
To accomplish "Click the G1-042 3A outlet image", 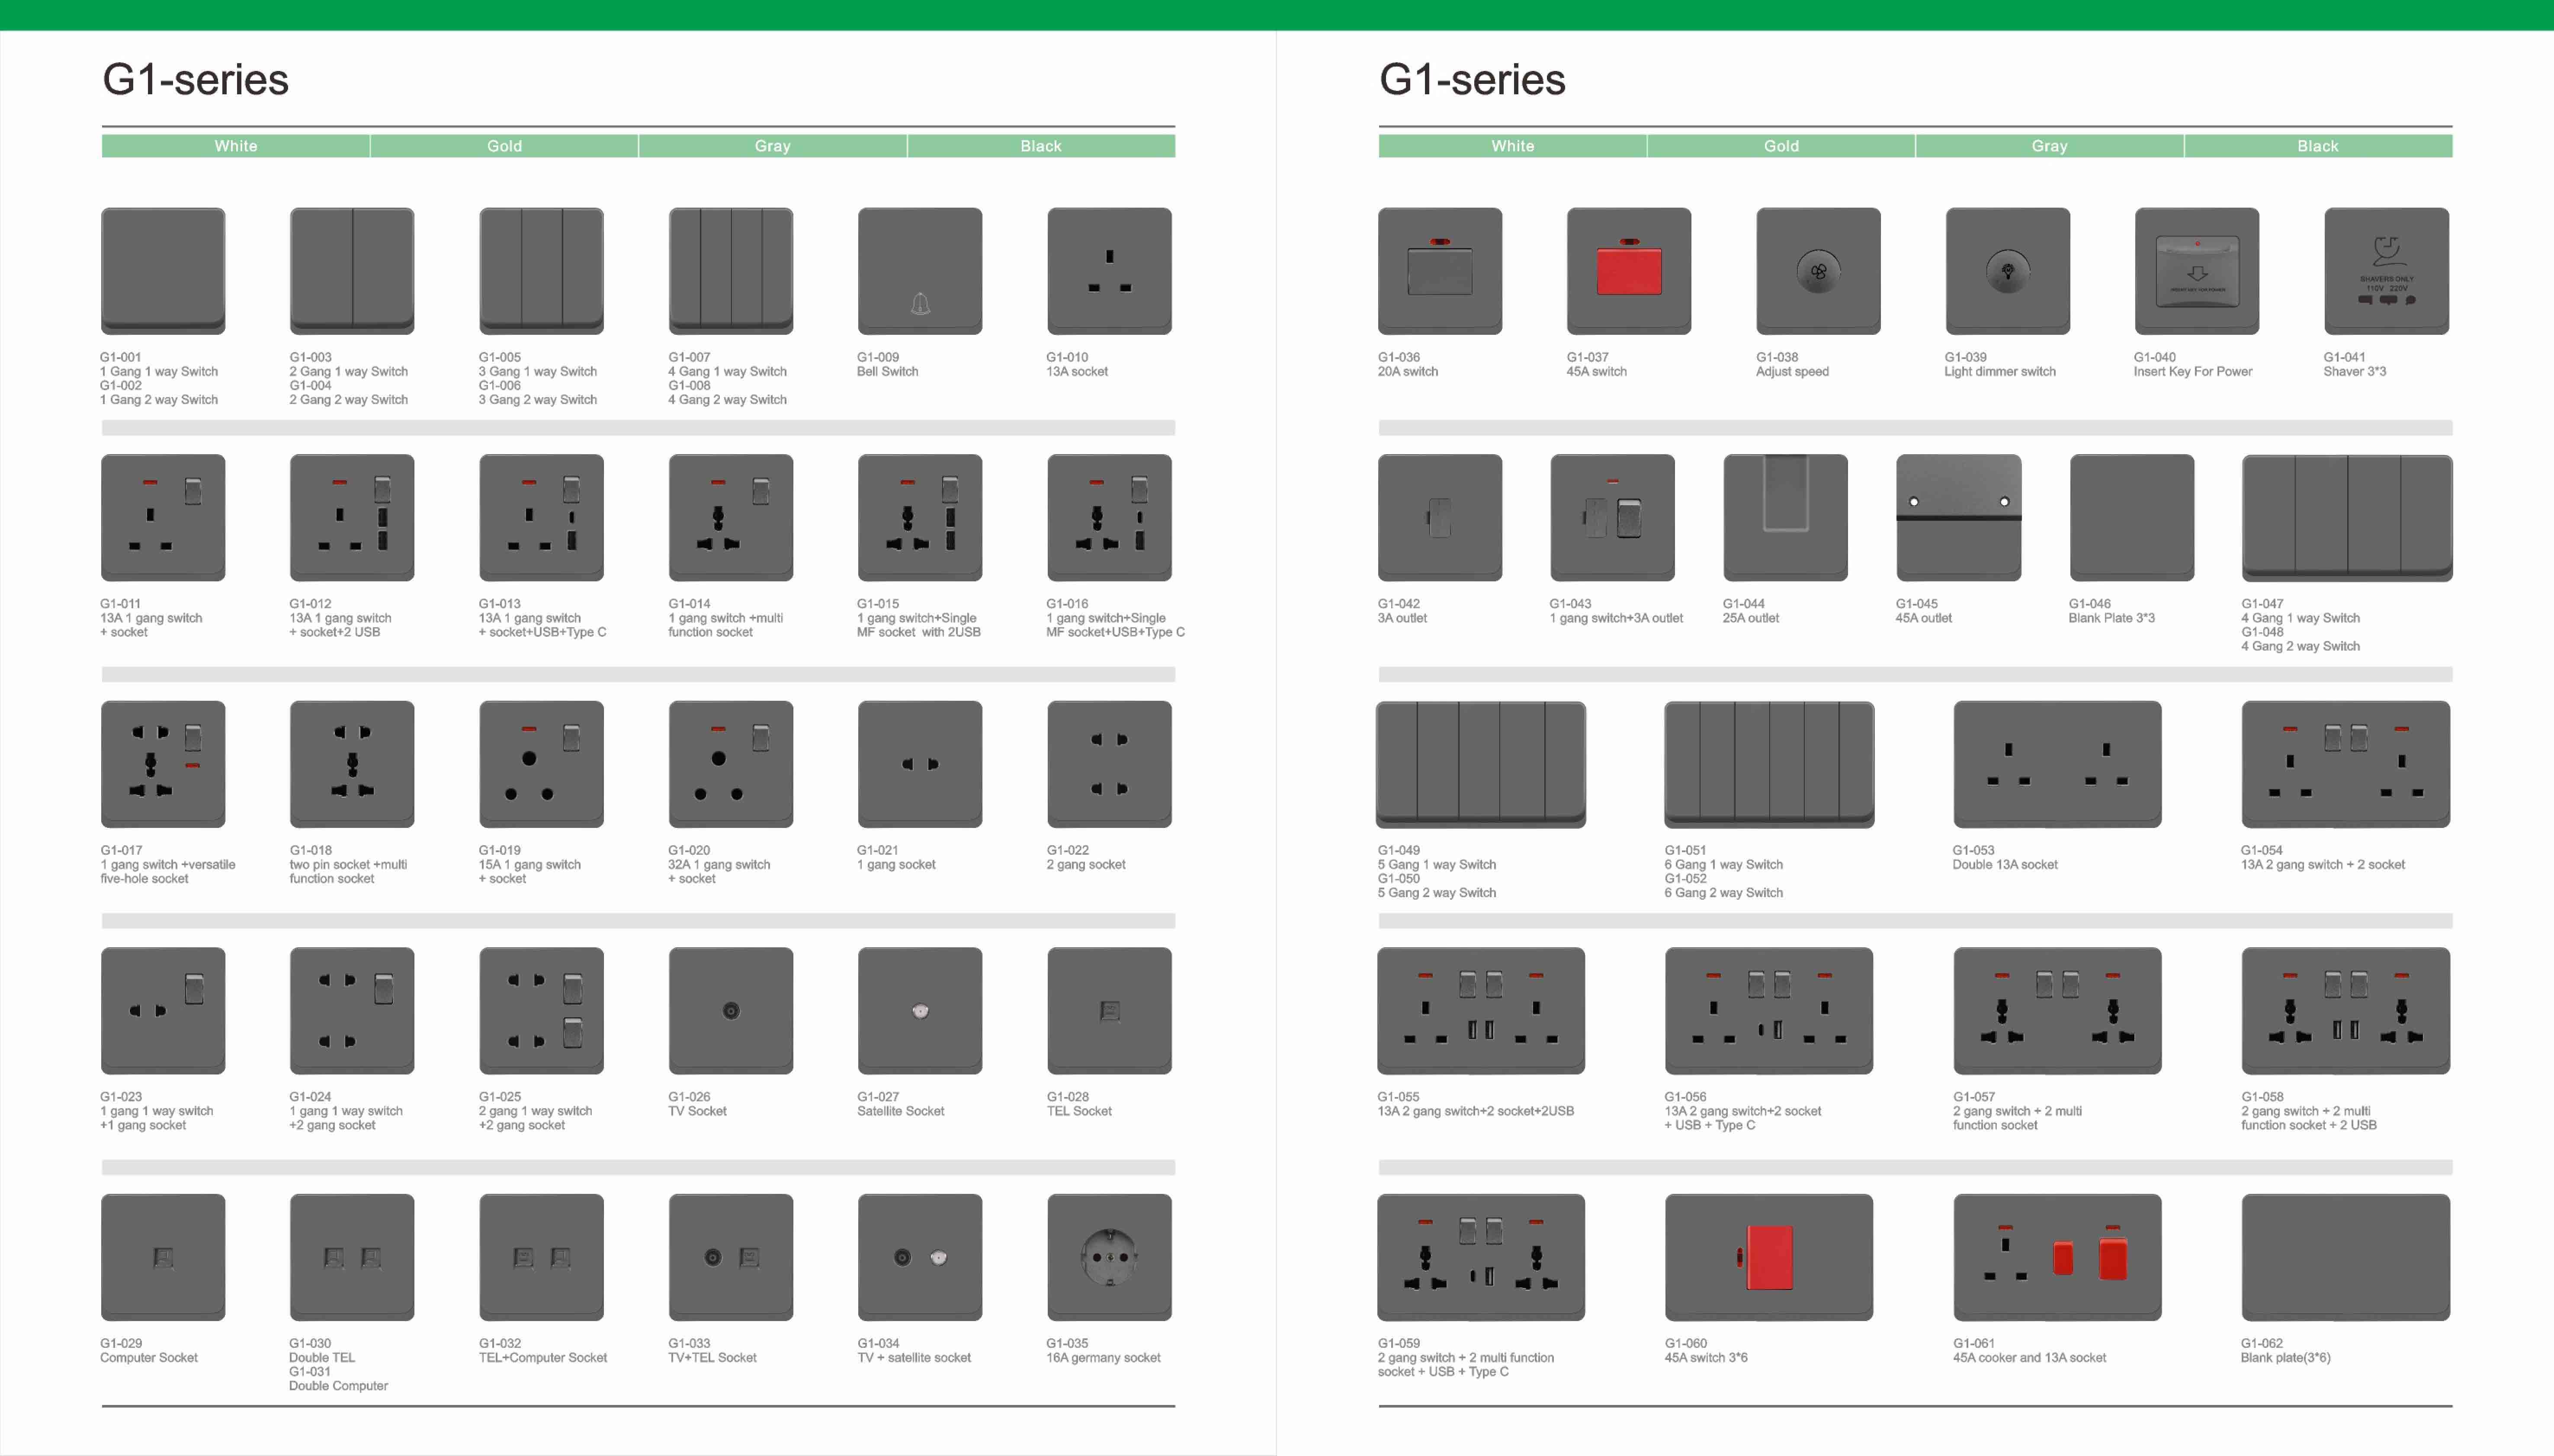I will 1440,518.
